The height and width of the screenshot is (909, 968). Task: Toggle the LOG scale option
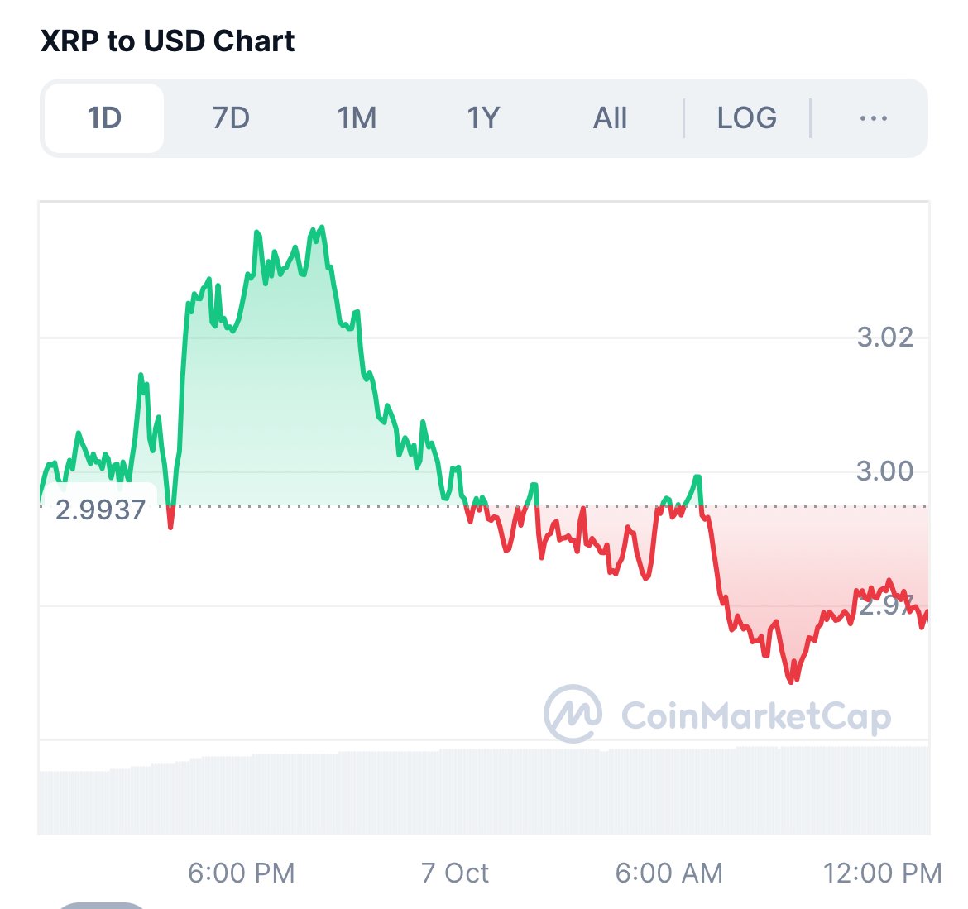pyautogui.click(x=746, y=118)
